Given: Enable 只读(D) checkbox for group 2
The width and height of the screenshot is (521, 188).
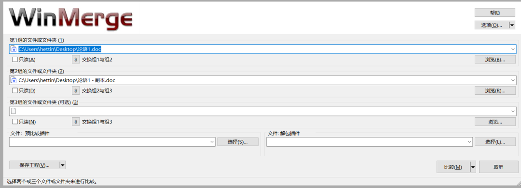Looking at the screenshot, I should pyautogui.click(x=14, y=91).
